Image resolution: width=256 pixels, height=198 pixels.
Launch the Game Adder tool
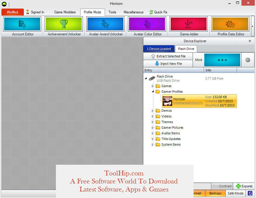189,26
